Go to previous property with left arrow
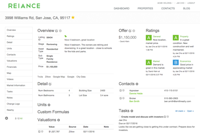This screenshot has width=200, height=133. pyautogui.click(x=7, y=118)
